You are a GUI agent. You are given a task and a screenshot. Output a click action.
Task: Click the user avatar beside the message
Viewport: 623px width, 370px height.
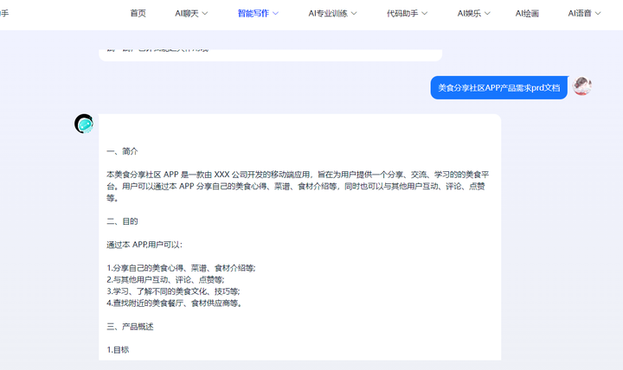pos(582,86)
